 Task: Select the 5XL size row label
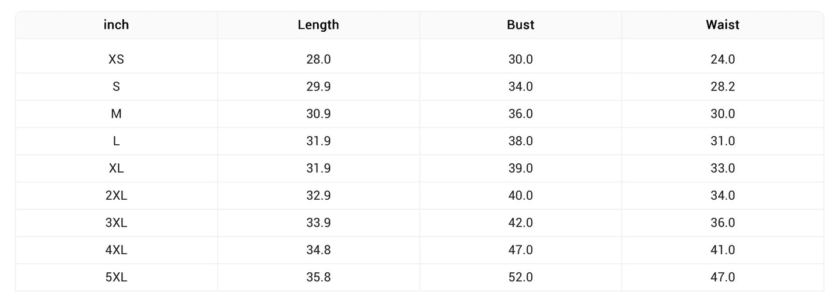click(116, 277)
